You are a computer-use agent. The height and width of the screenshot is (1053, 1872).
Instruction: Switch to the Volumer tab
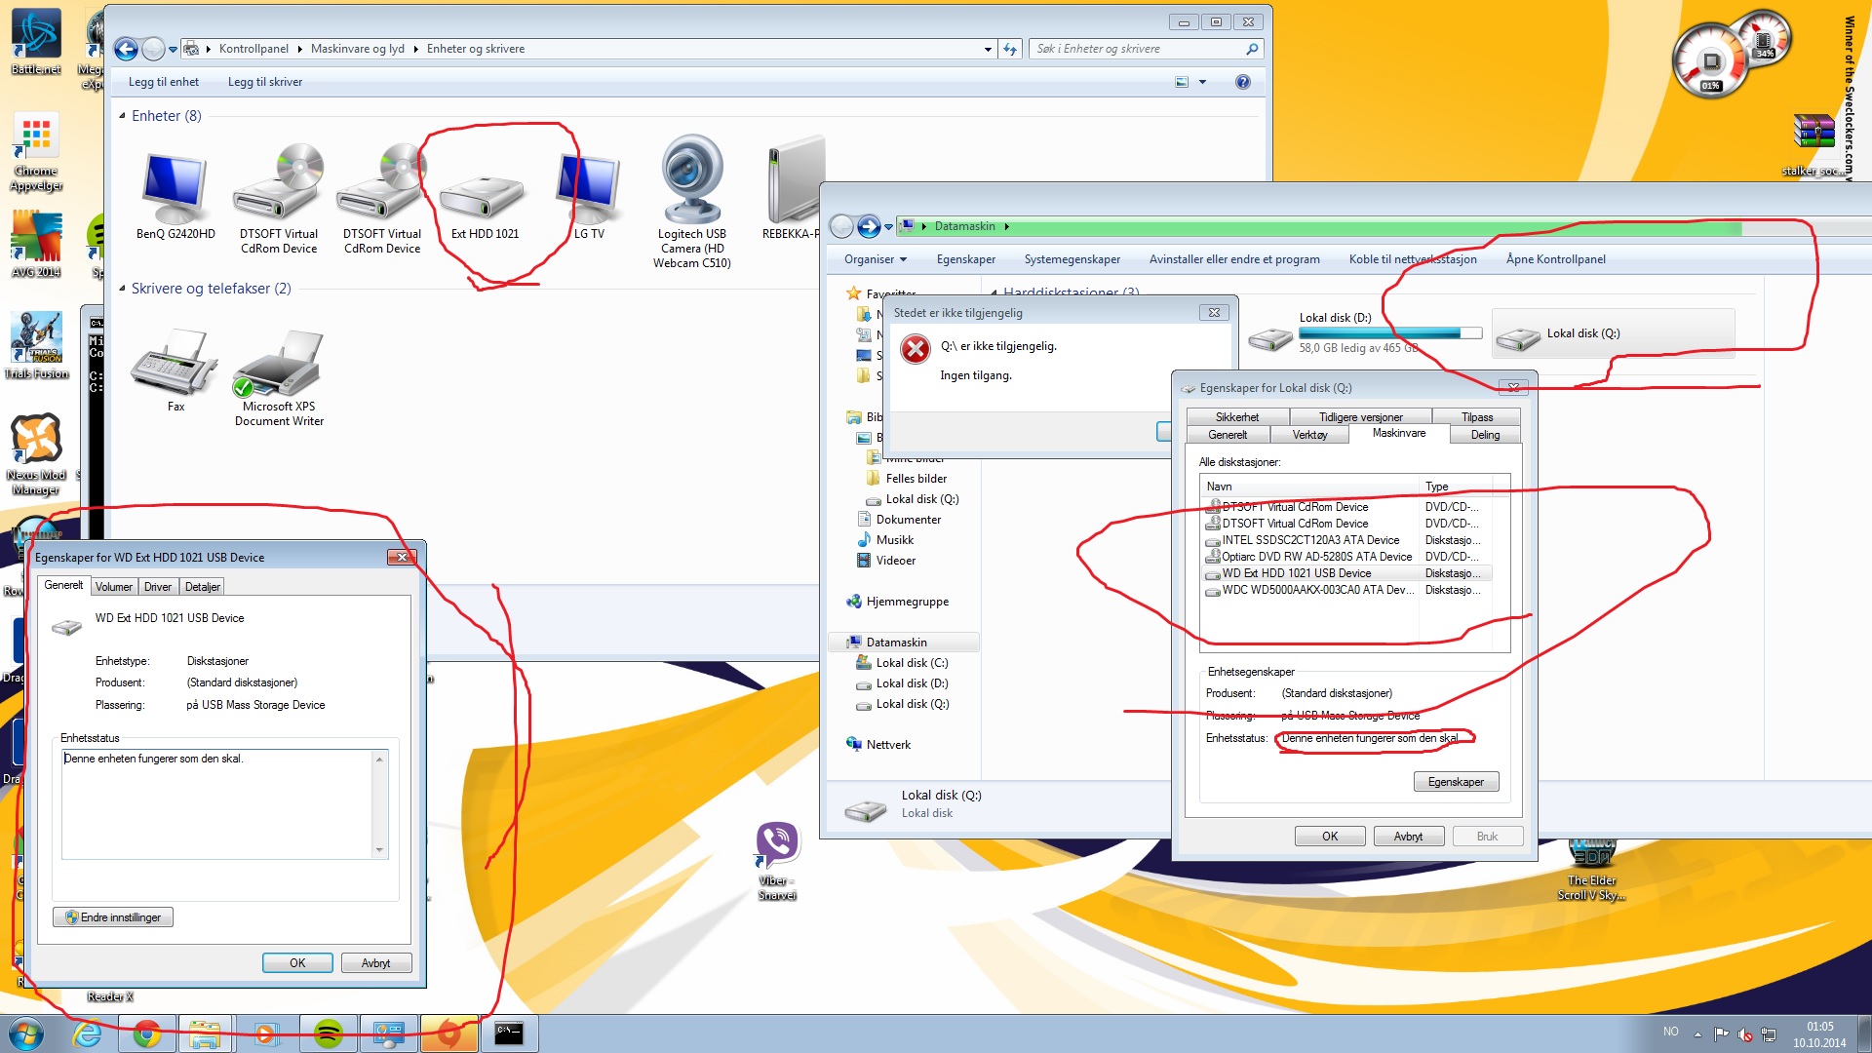[x=113, y=587]
